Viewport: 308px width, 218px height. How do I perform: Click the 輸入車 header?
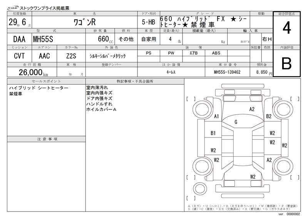[250, 31]
